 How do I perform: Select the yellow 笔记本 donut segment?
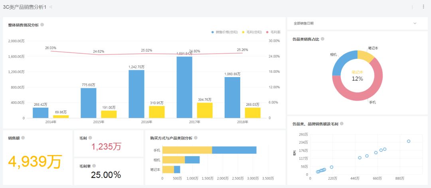coord(366,56)
